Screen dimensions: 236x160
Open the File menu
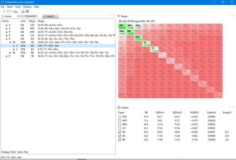pyautogui.click(x=3, y=7)
